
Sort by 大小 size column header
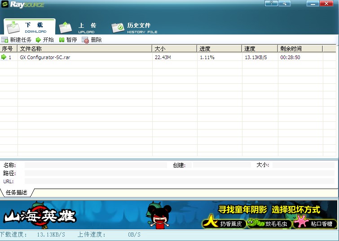tap(174, 48)
